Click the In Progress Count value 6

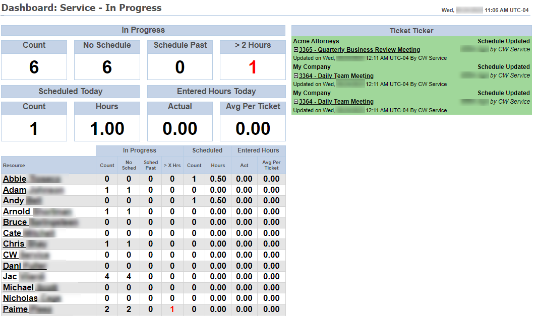tap(34, 67)
